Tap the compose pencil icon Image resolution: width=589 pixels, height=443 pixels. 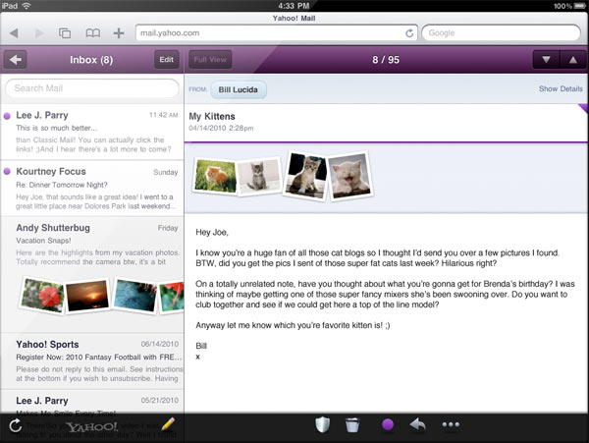click(x=167, y=425)
